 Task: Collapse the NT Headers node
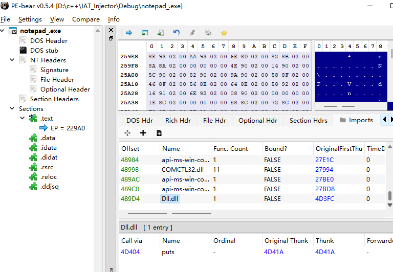tap(12, 60)
